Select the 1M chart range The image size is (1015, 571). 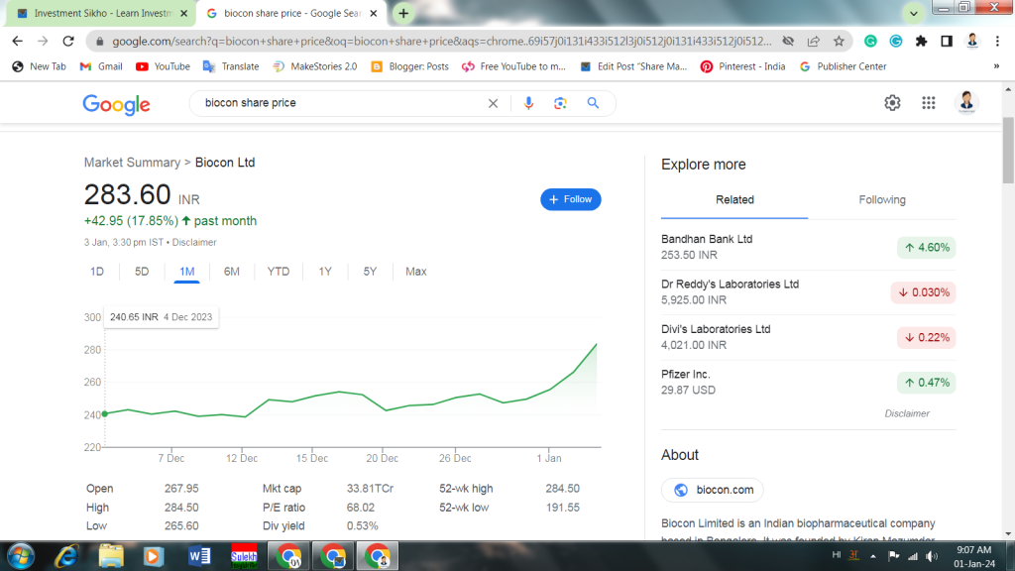tap(187, 272)
